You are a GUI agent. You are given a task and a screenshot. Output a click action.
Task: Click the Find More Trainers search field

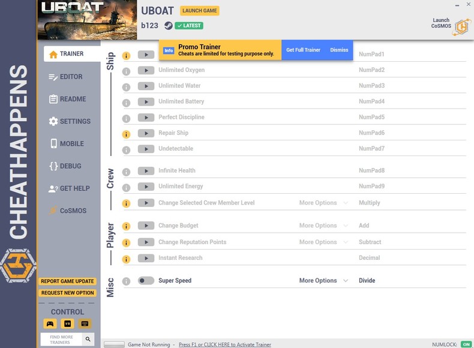[61, 340]
